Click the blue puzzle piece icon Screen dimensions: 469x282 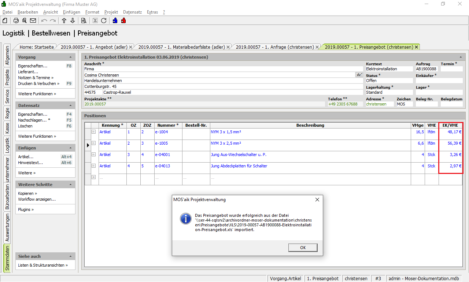[x=115, y=21]
